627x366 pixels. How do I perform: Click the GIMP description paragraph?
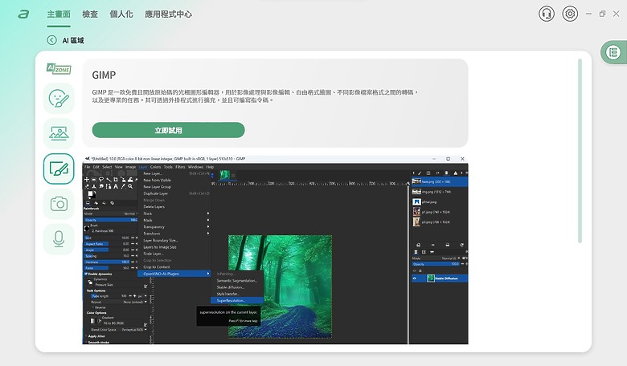coord(255,96)
